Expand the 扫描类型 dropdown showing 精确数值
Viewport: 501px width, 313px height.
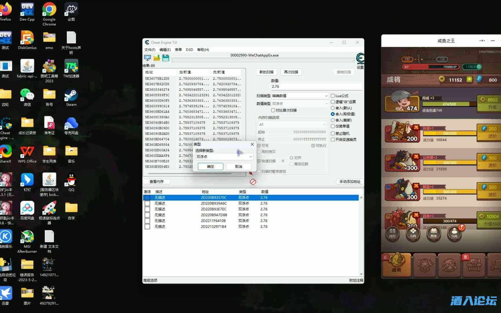299,96
